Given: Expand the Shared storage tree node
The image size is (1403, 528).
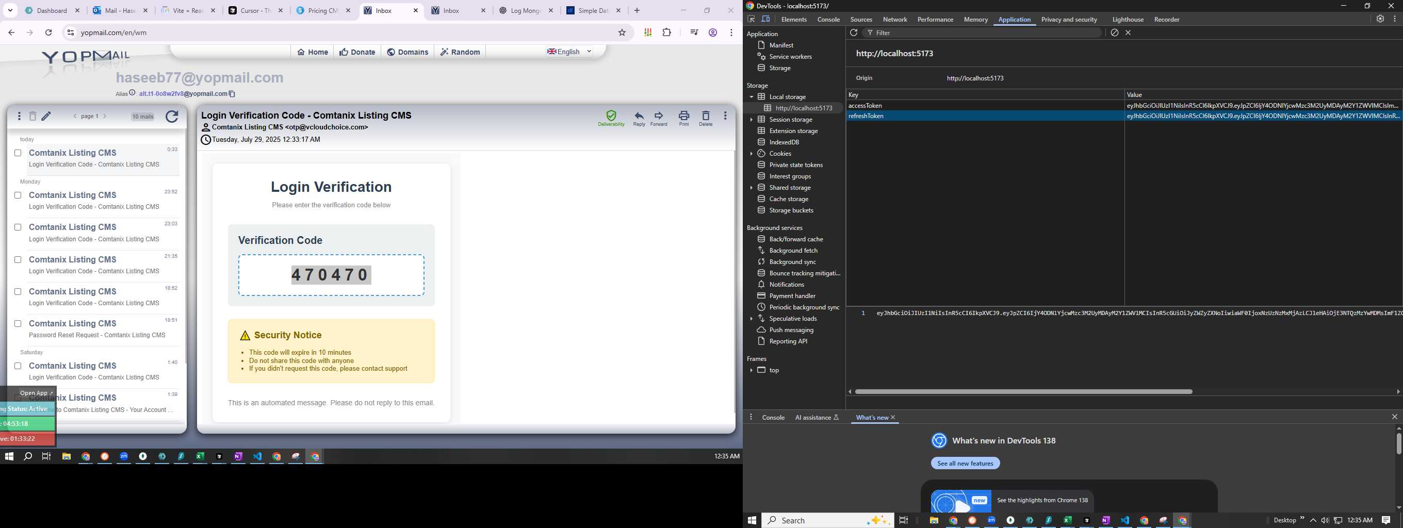Looking at the screenshot, I should point(751,188).
